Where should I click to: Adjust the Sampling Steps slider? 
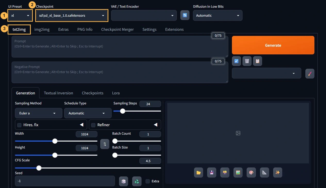(137, 111)
